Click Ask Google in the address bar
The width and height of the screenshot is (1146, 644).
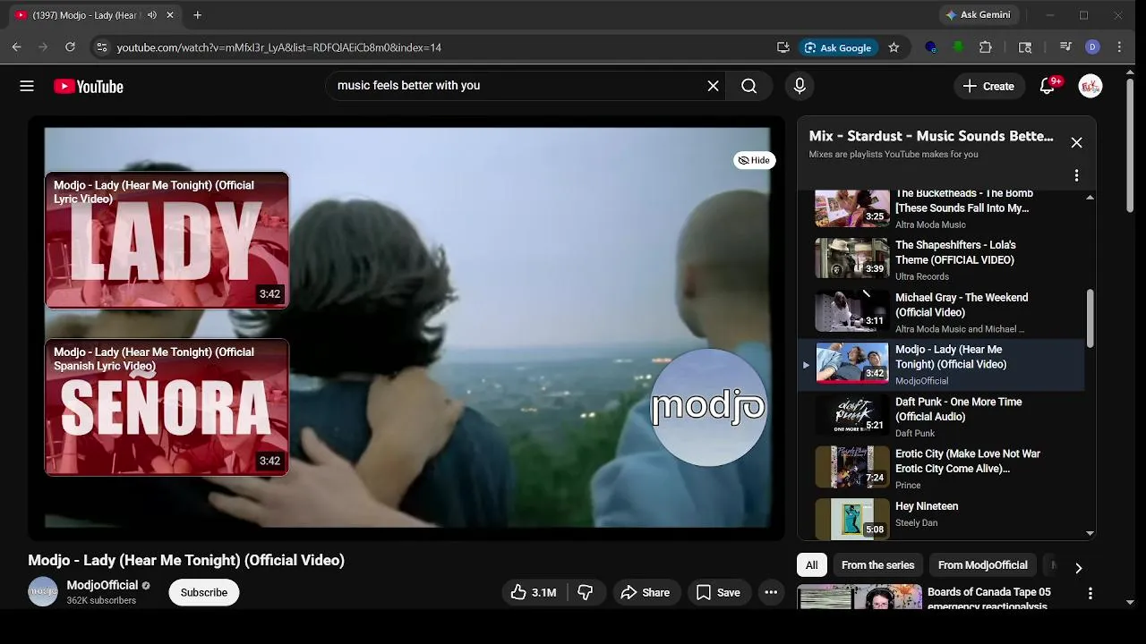tap(838, 47)
